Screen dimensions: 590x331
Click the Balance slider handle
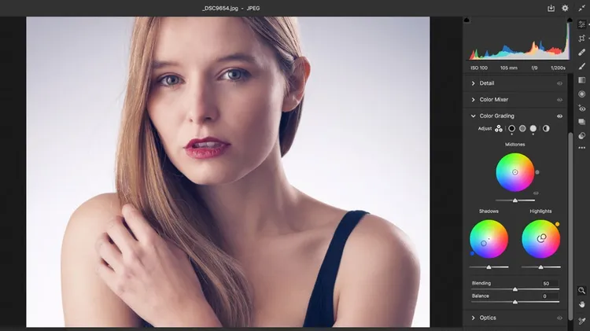515,302
